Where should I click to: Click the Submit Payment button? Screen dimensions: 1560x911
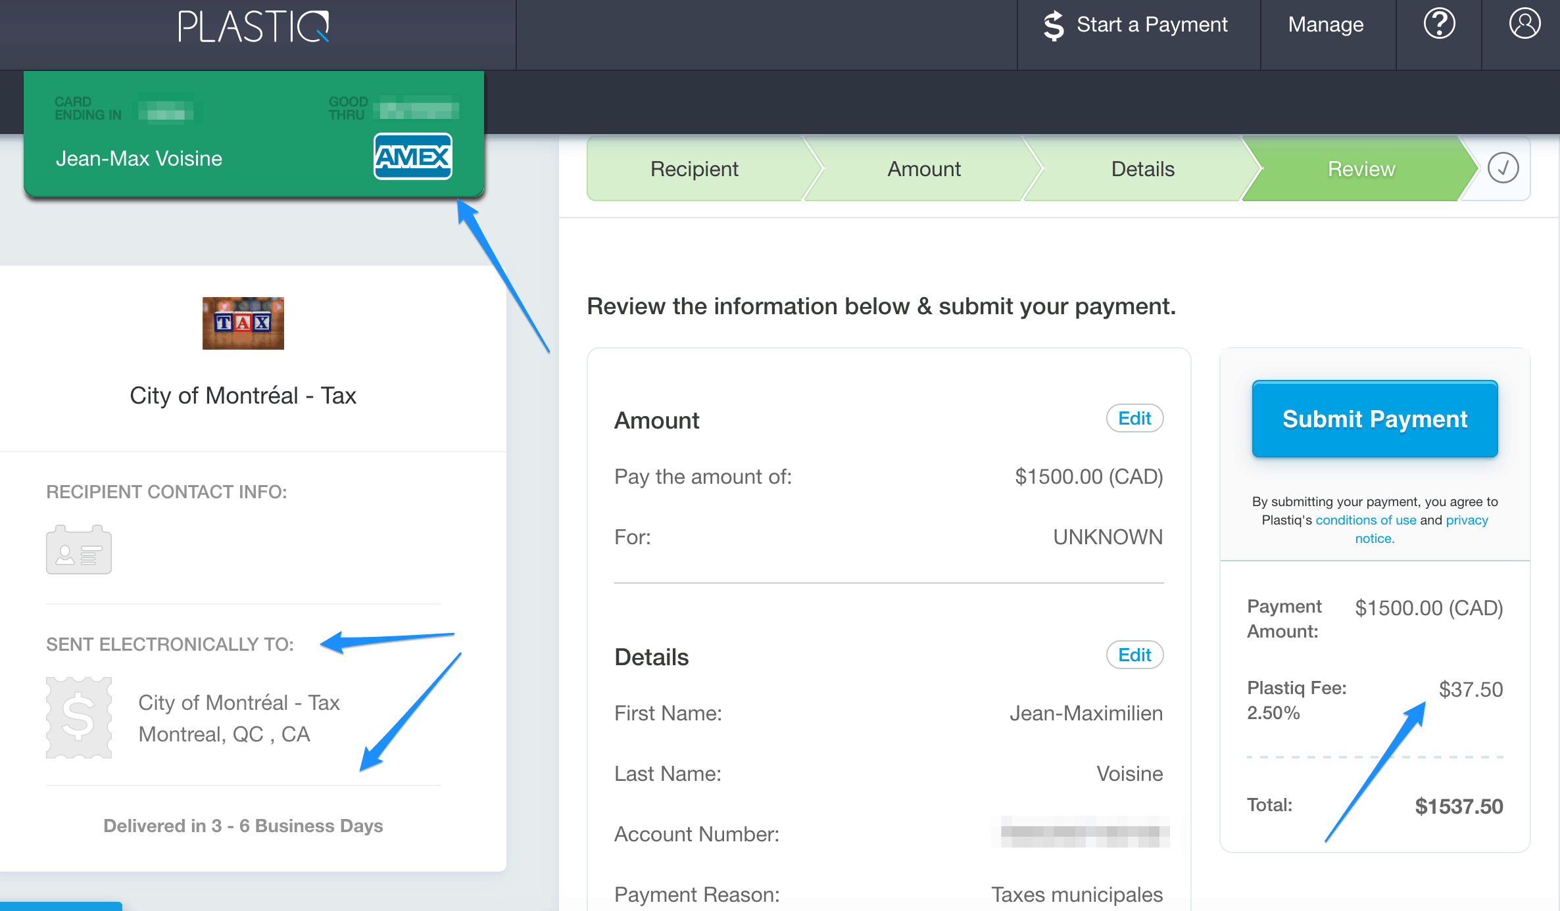click(x=1375, y=419)
